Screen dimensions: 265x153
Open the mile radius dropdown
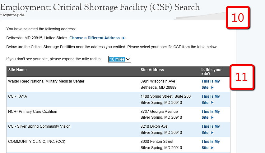pos(120,59)
